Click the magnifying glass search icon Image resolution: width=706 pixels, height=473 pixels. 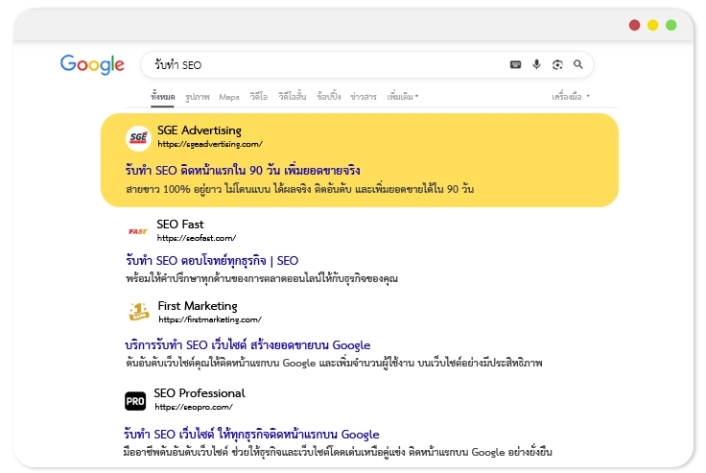click(578, 64)
